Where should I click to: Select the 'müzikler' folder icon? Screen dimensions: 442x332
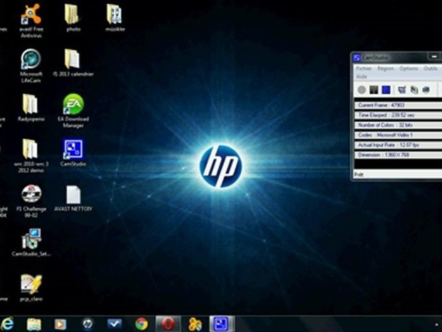click(115, 18)
